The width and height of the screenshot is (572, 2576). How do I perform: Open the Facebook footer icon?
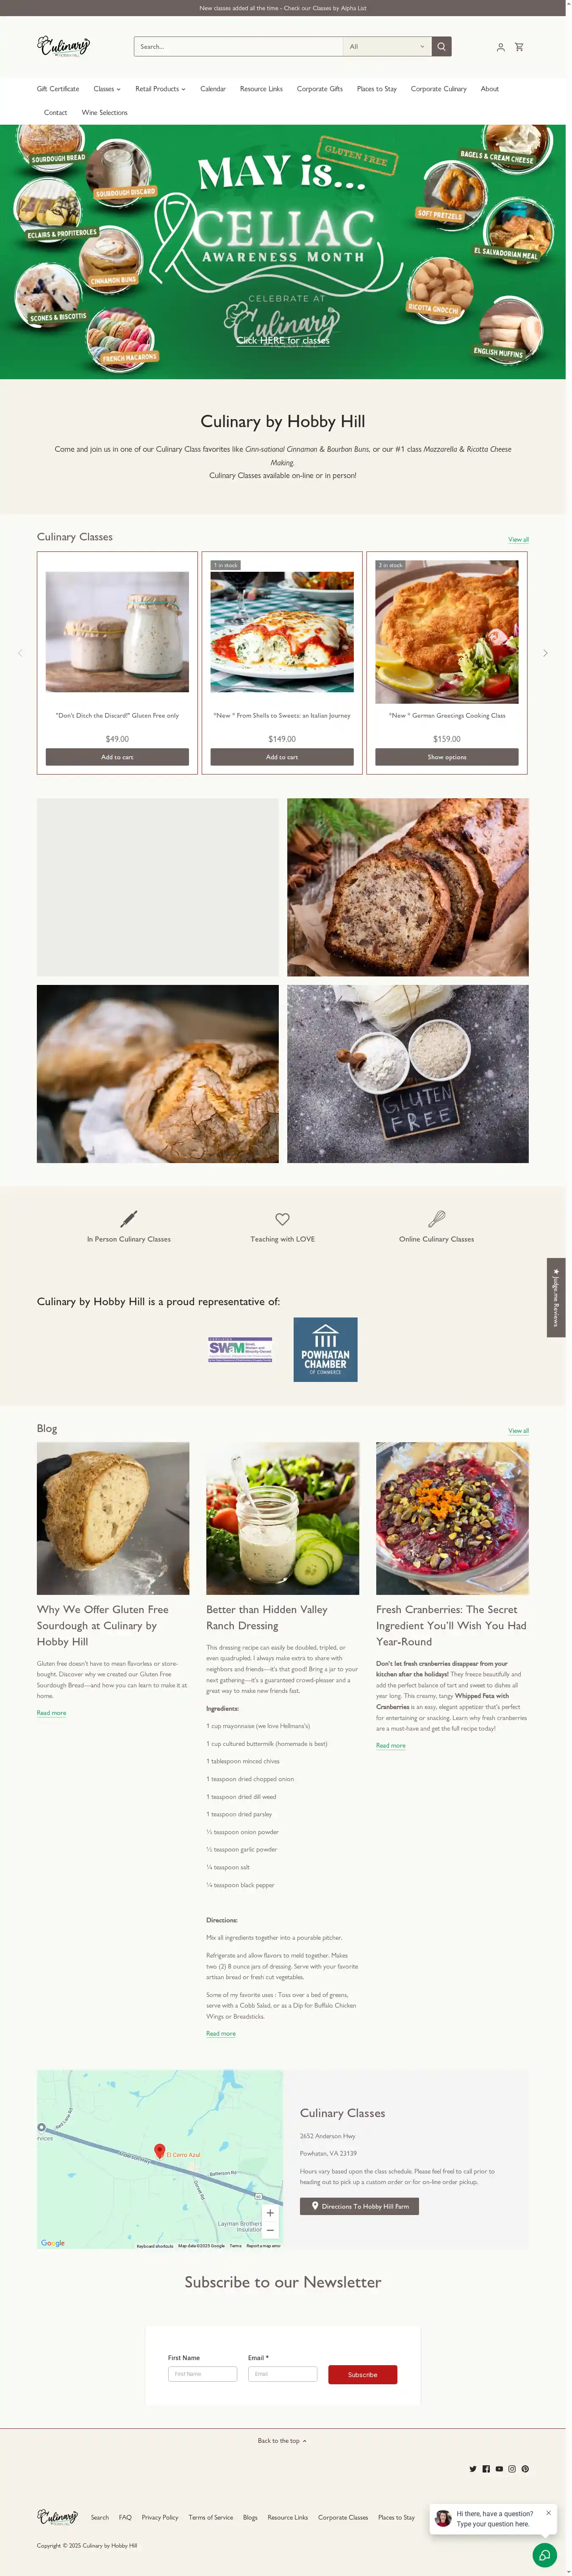coord(486,2469)
